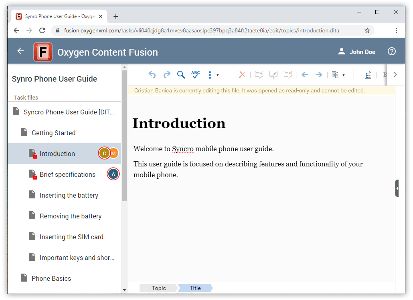
Task: Run the ABC spell check tool
Action: click(195, 75)
